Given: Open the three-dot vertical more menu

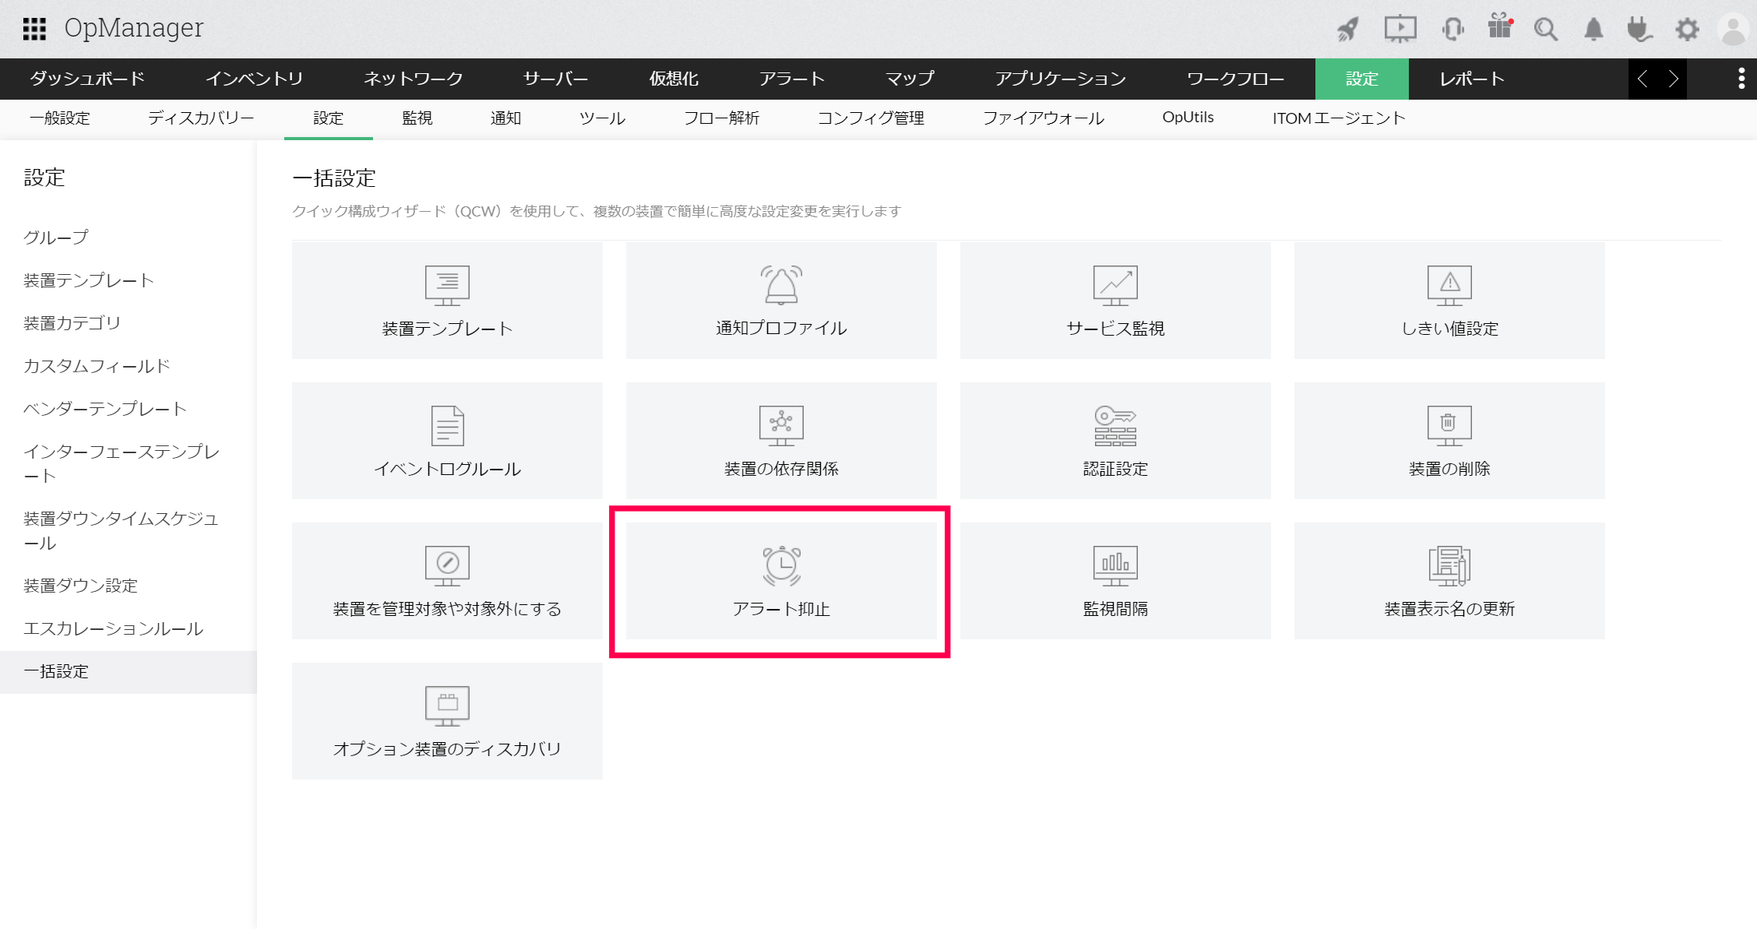Looking at the screenshot, I should [x=1741, y=79].
